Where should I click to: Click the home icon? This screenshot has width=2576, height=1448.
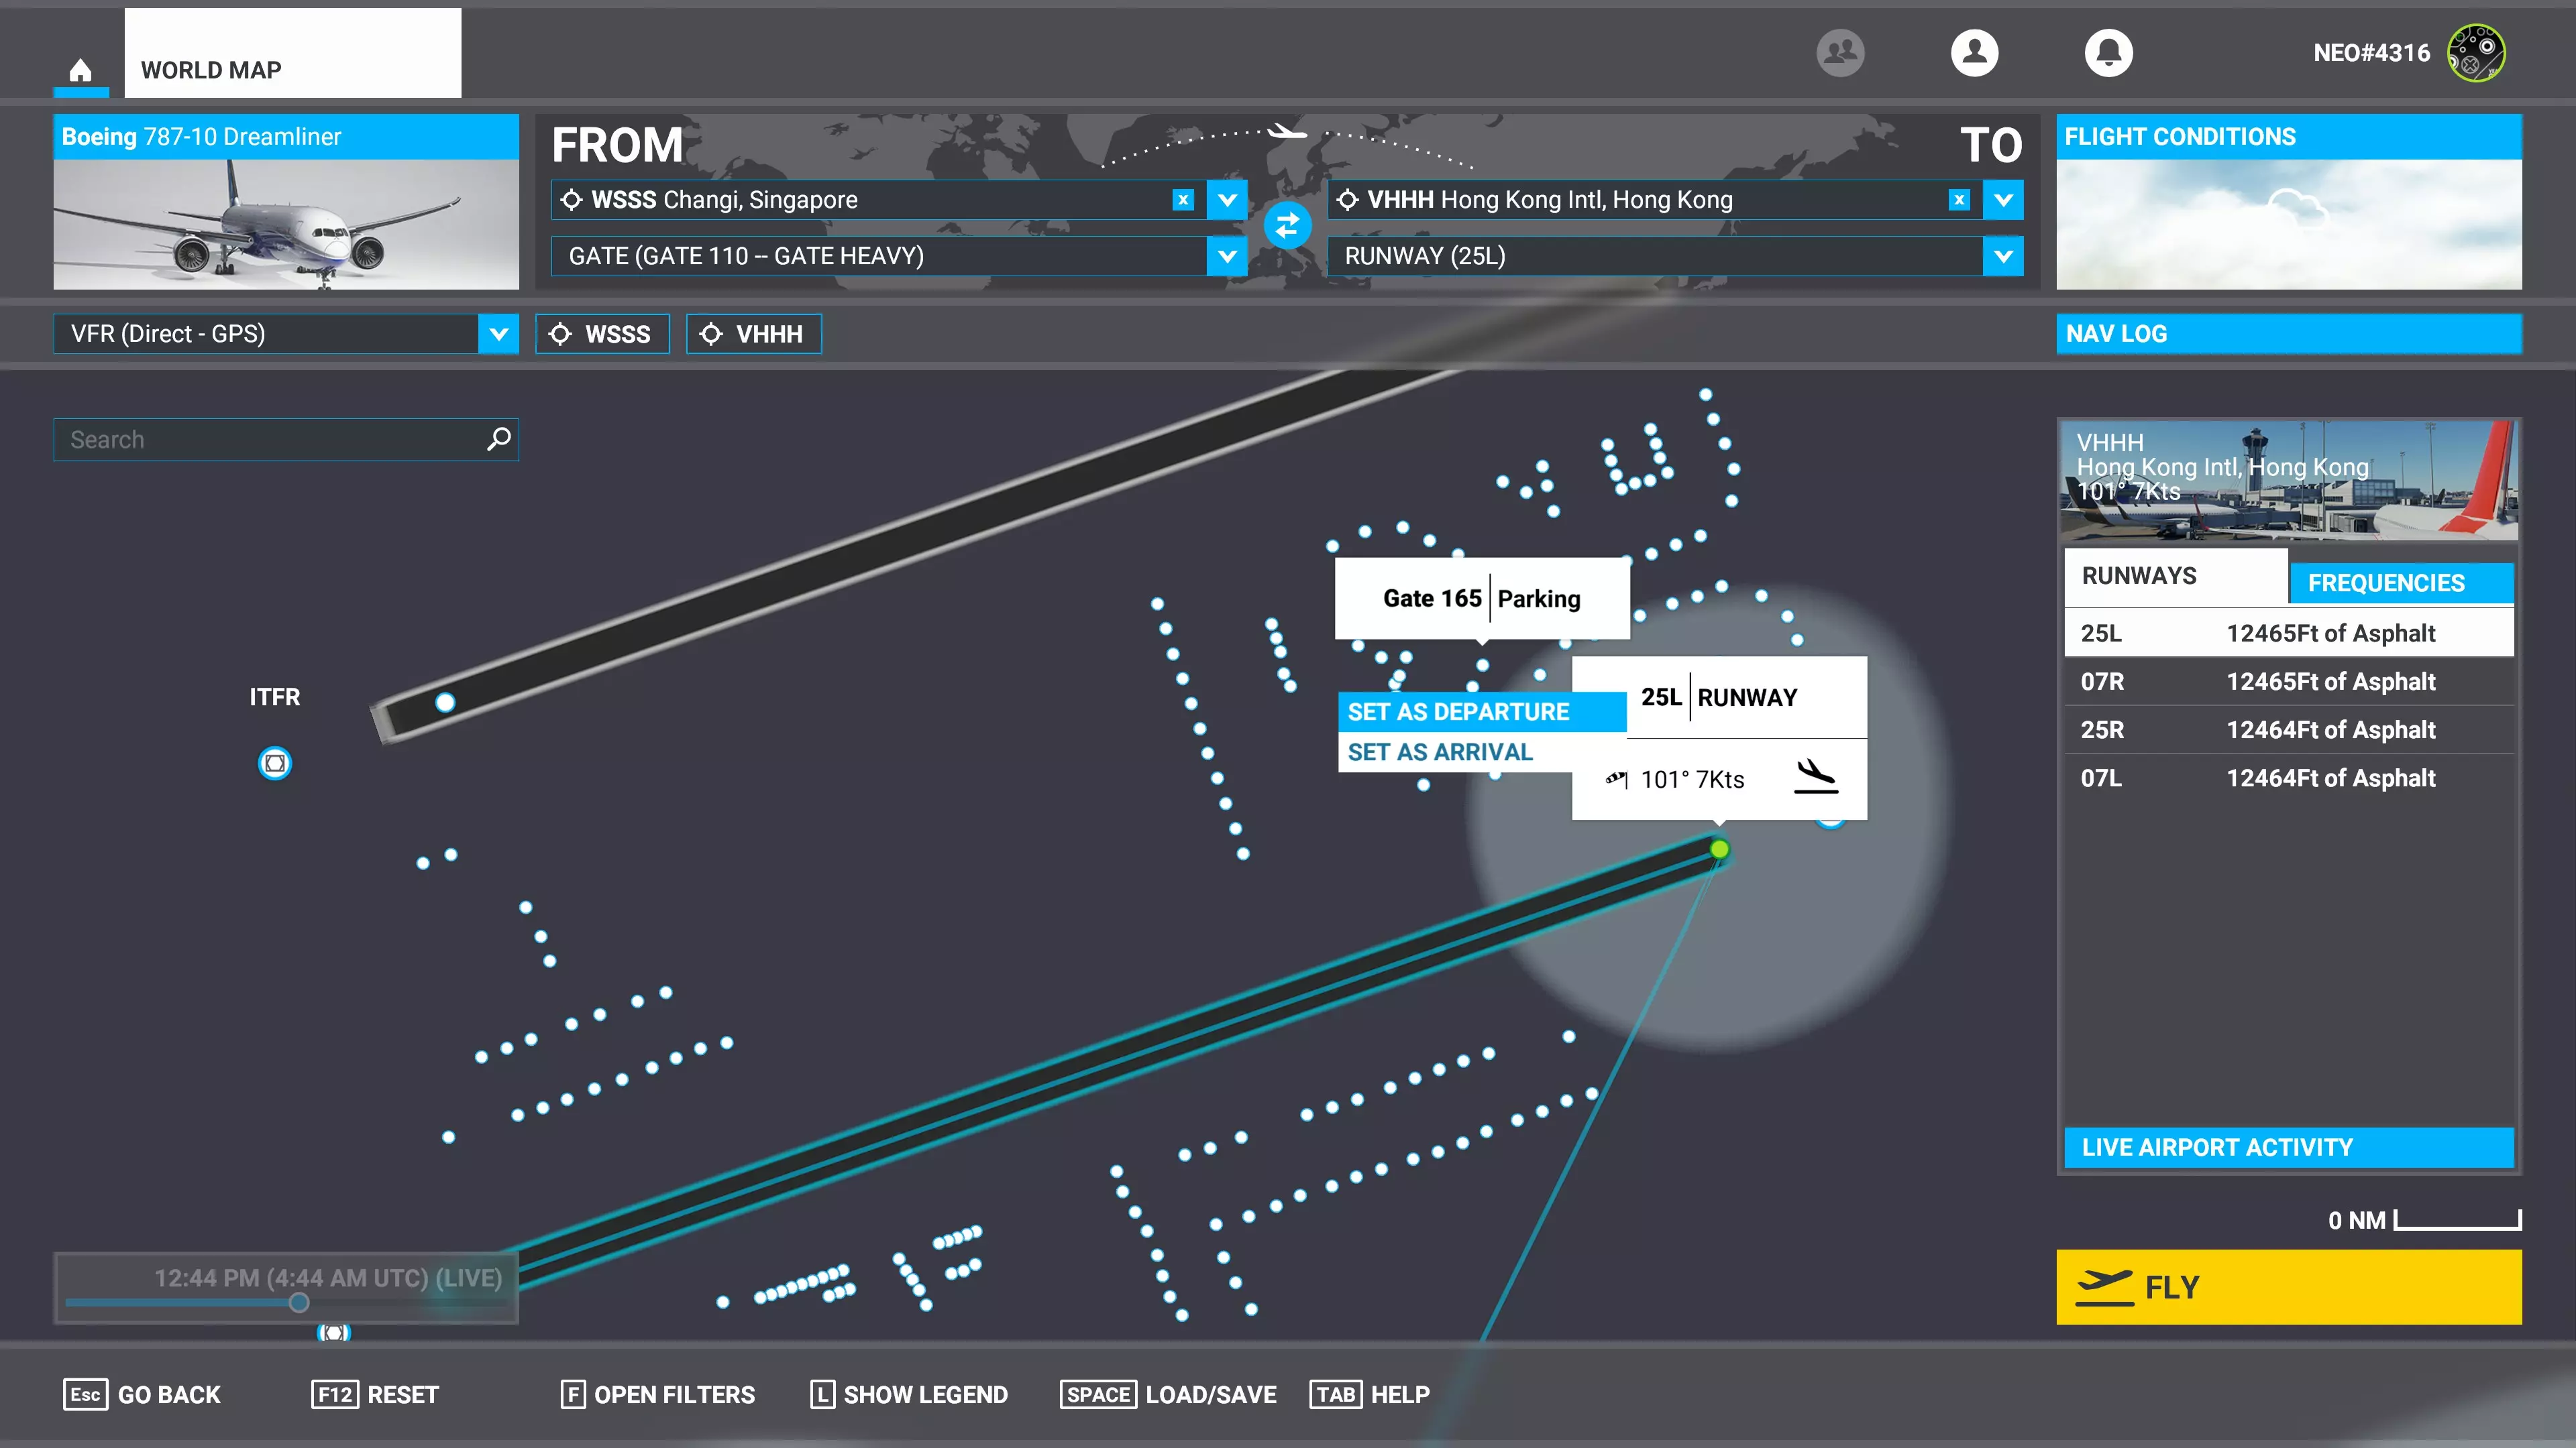coord(81,70)
